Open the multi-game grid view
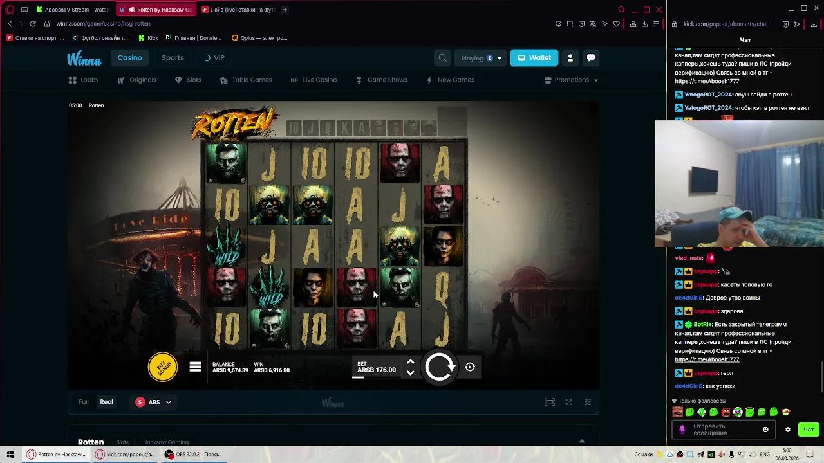Viewport: 824px width, 463px height. [x=587, y=402]
